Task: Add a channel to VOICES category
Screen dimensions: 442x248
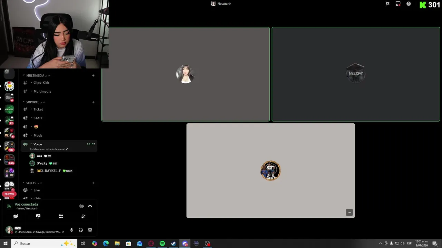Action: [x=93, y=183]
